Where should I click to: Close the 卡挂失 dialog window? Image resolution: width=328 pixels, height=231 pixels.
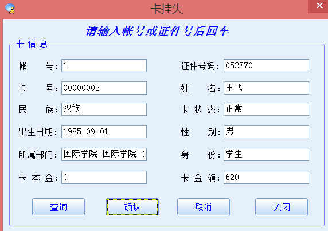pyautogui.click(x=319, y=6)
